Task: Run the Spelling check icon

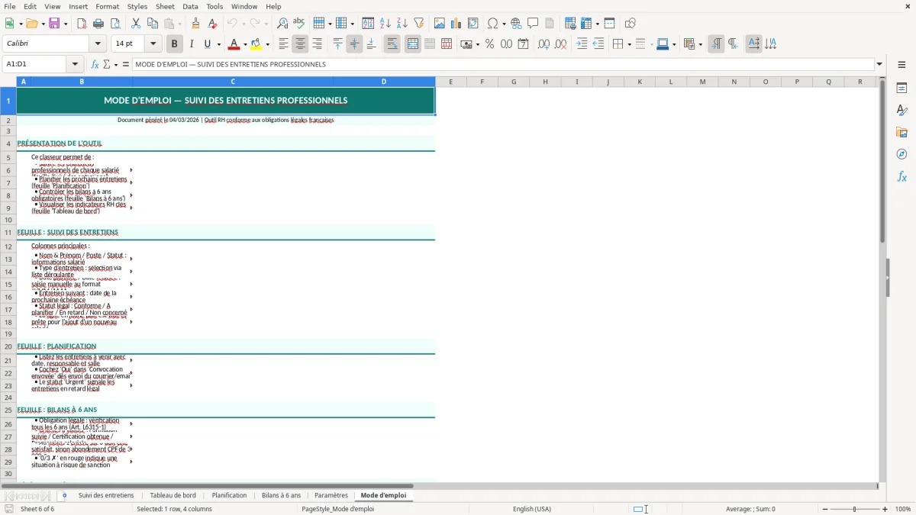Action: [x=299, y=24]
